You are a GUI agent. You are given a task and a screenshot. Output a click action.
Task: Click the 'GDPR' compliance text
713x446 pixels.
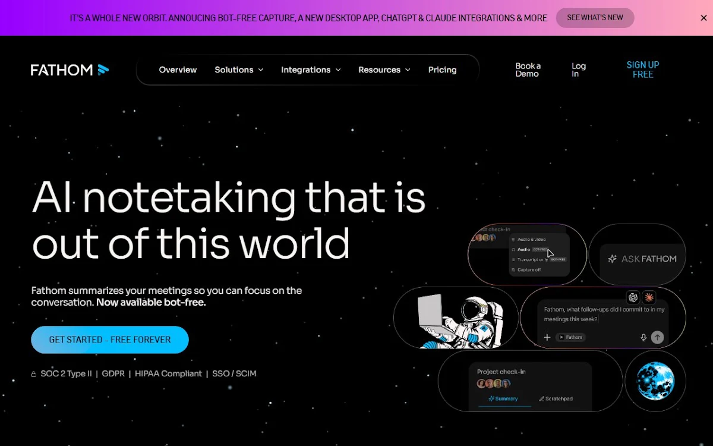point(113,373)
